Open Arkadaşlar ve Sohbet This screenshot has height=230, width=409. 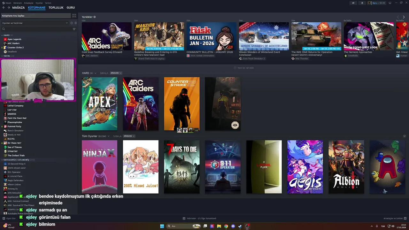pyautogui.click(x=395, y=218)
